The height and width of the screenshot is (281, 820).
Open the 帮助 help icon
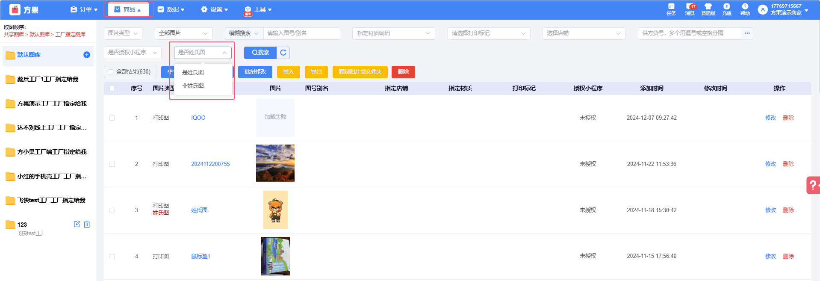point(745,9)
